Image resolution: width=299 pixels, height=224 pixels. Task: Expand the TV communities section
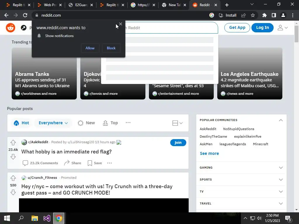point(281,192)
